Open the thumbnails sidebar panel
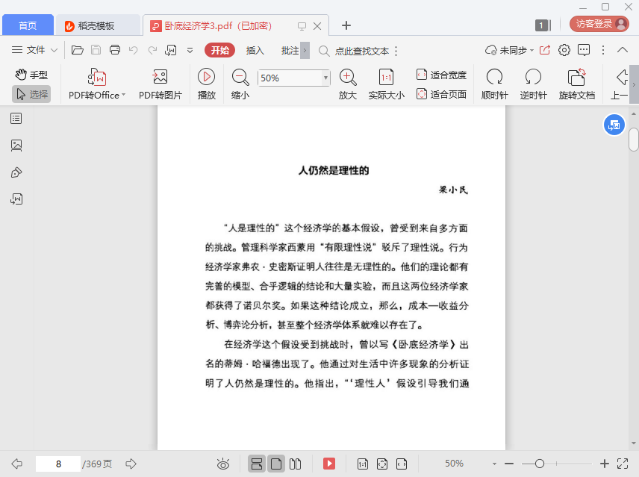Image resolution: width=639 pixels, height=477 pixels. [16, 146]
